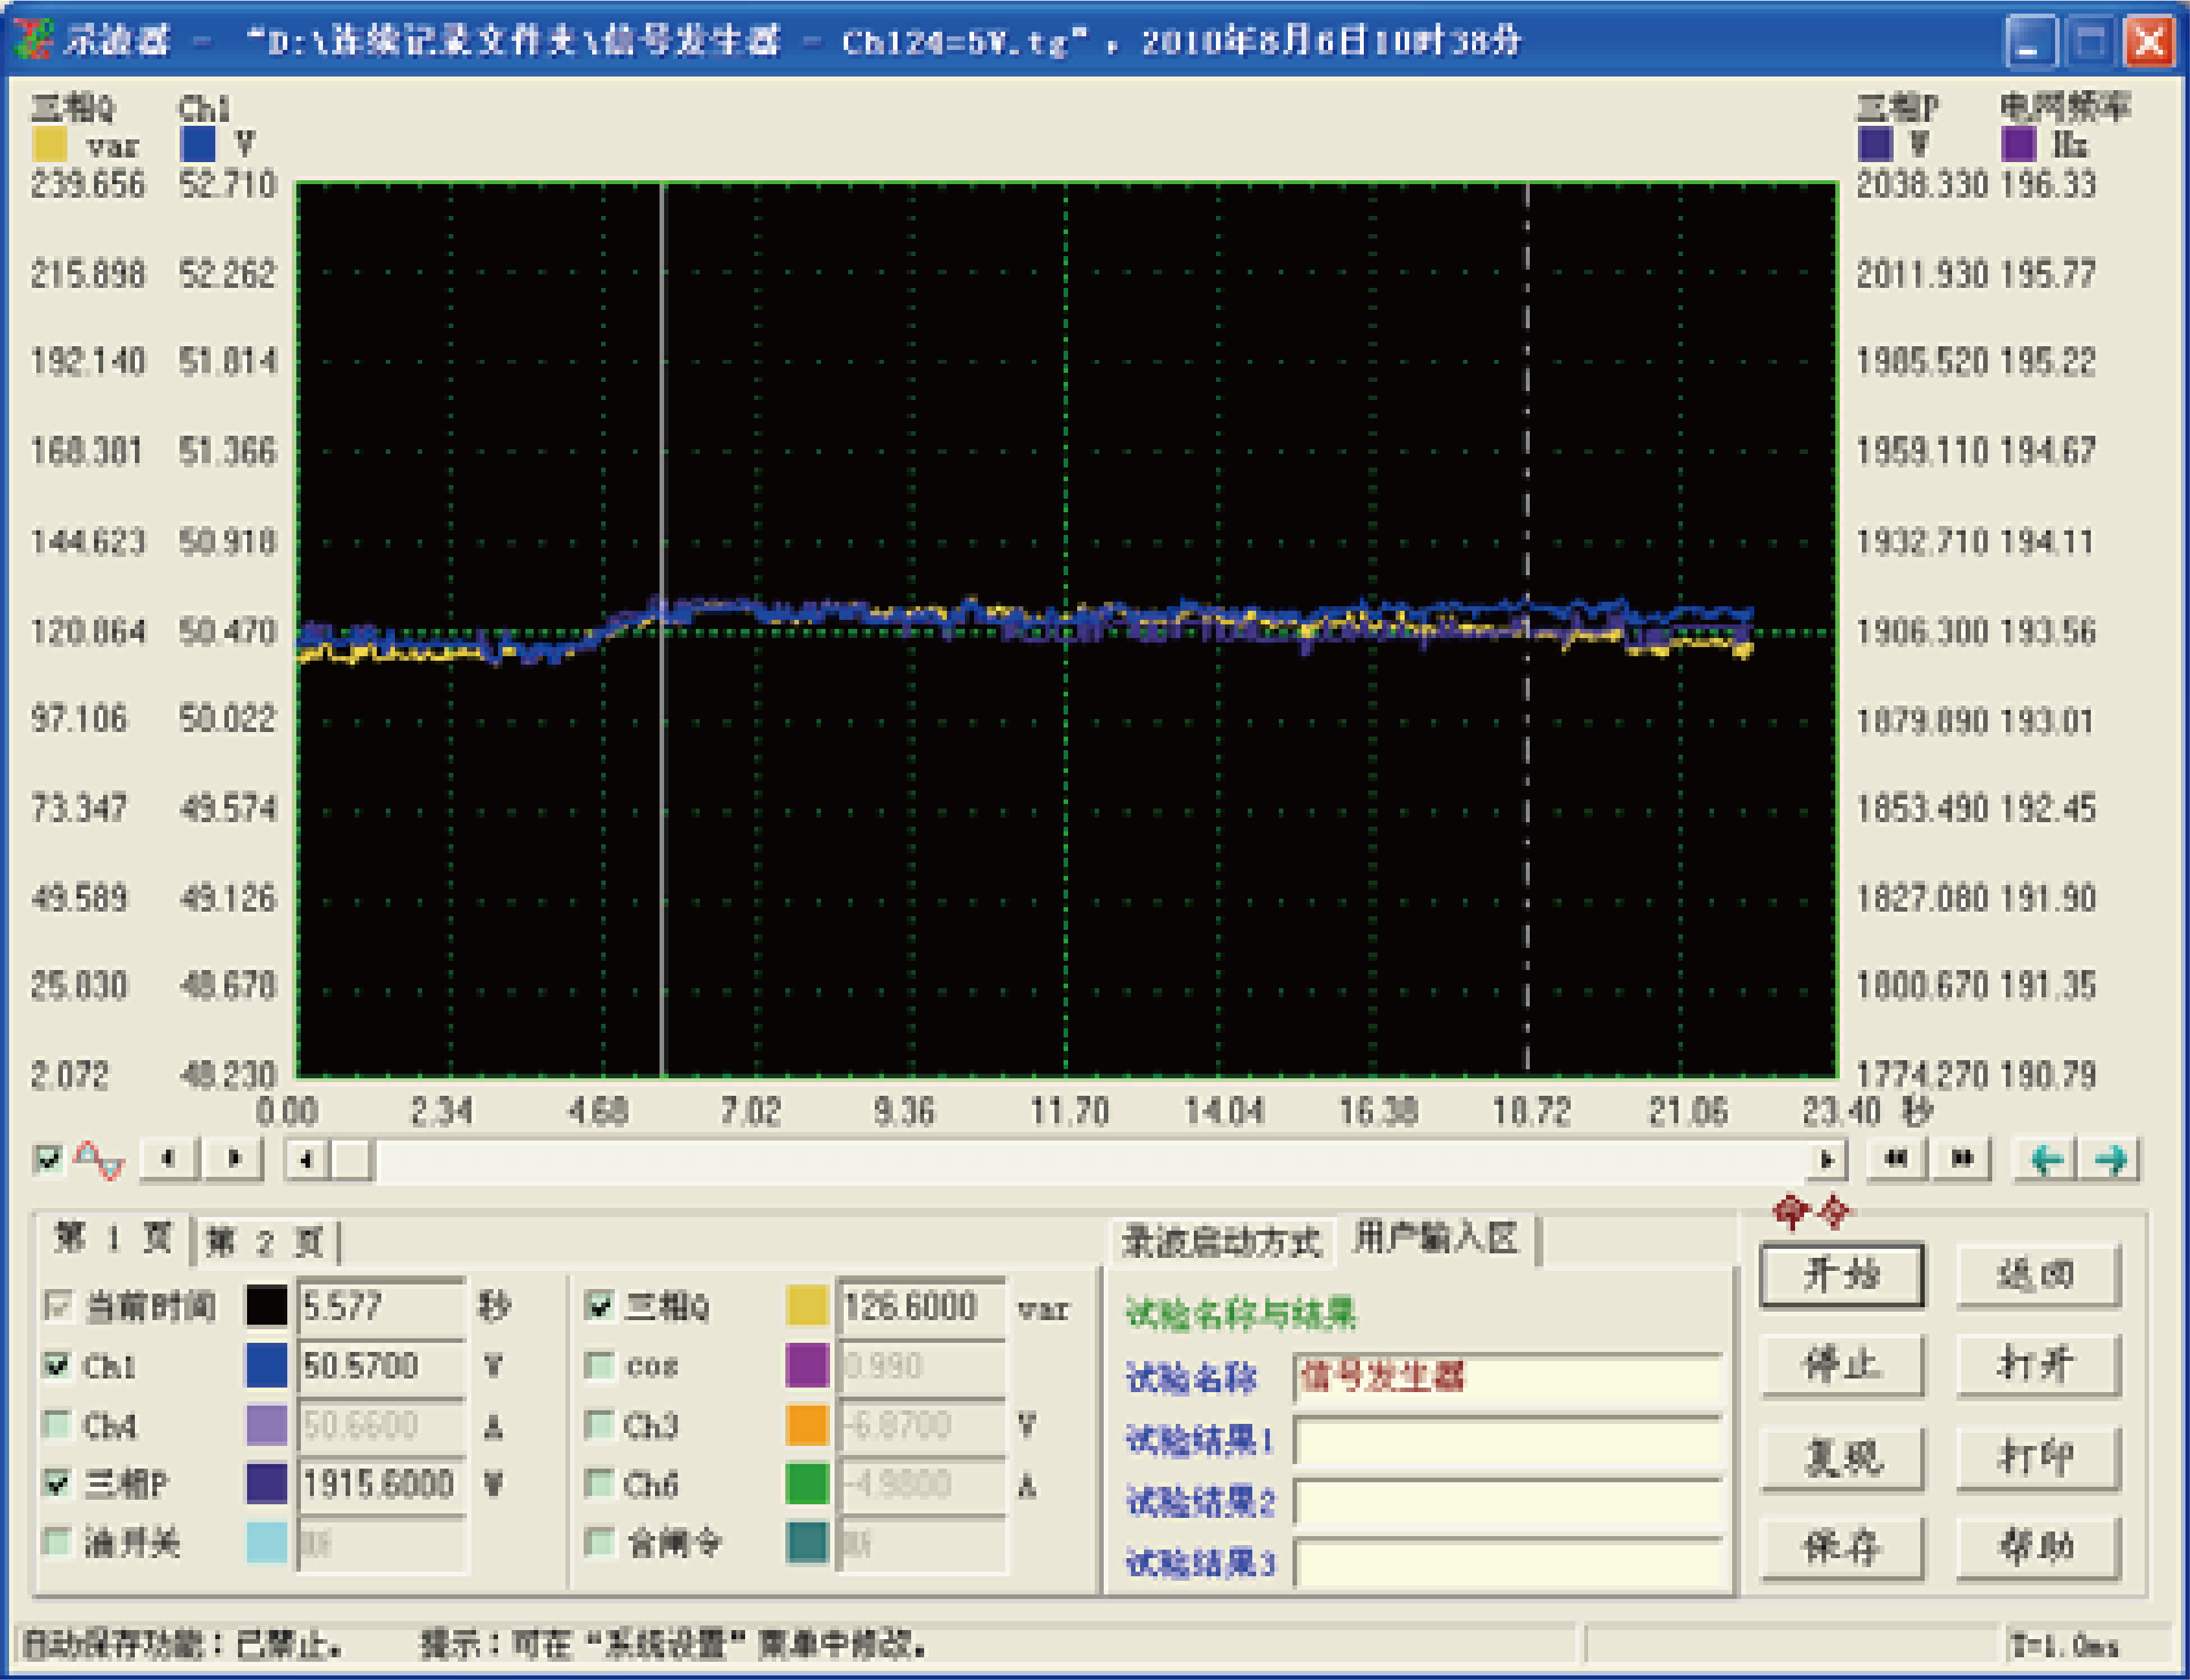Click the right arrow of the horizontal scrollbar
The height and width of the screenshot is (1680, 2190).
1827,1160
